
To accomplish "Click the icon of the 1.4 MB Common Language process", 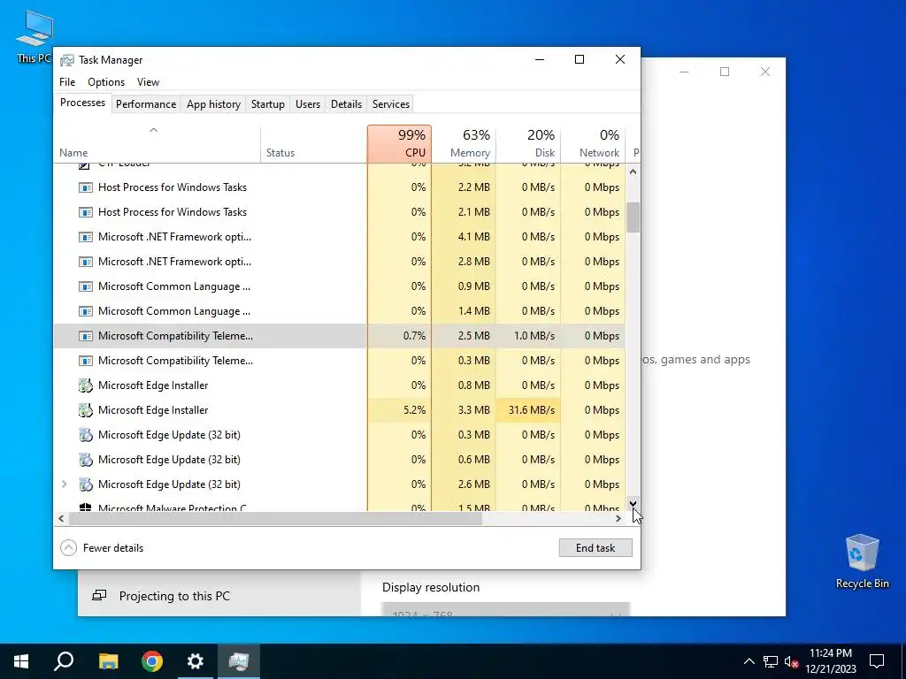I will click(x=86, y=312).
